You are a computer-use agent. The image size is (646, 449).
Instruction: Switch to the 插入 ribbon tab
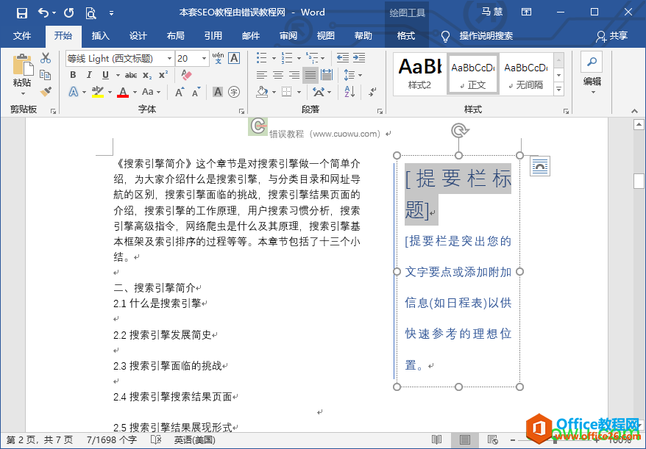(100, 35)
